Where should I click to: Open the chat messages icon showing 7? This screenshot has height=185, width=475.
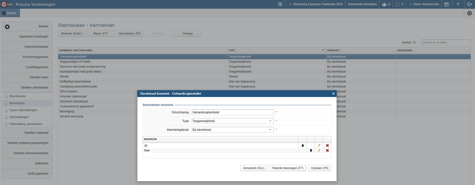coord(399,4)
